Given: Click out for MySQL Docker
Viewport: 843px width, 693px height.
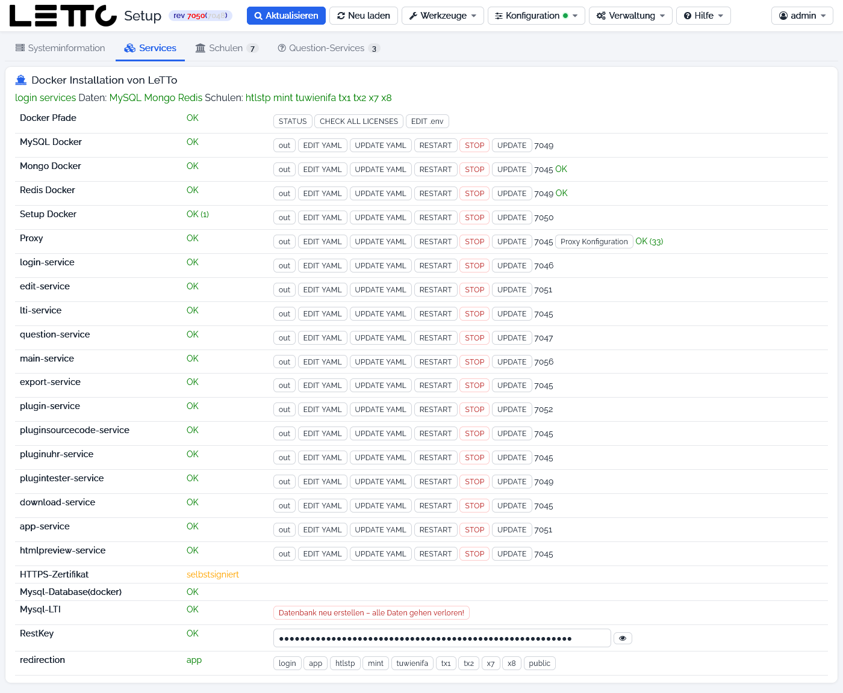Looking at the screenshot, I should click(x=284, y=146).
